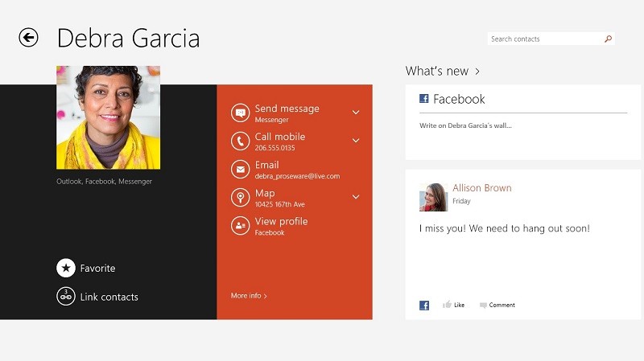644x361 pixels.
Task: Click the Call mobile phone icon
Action: click(240, 142)
